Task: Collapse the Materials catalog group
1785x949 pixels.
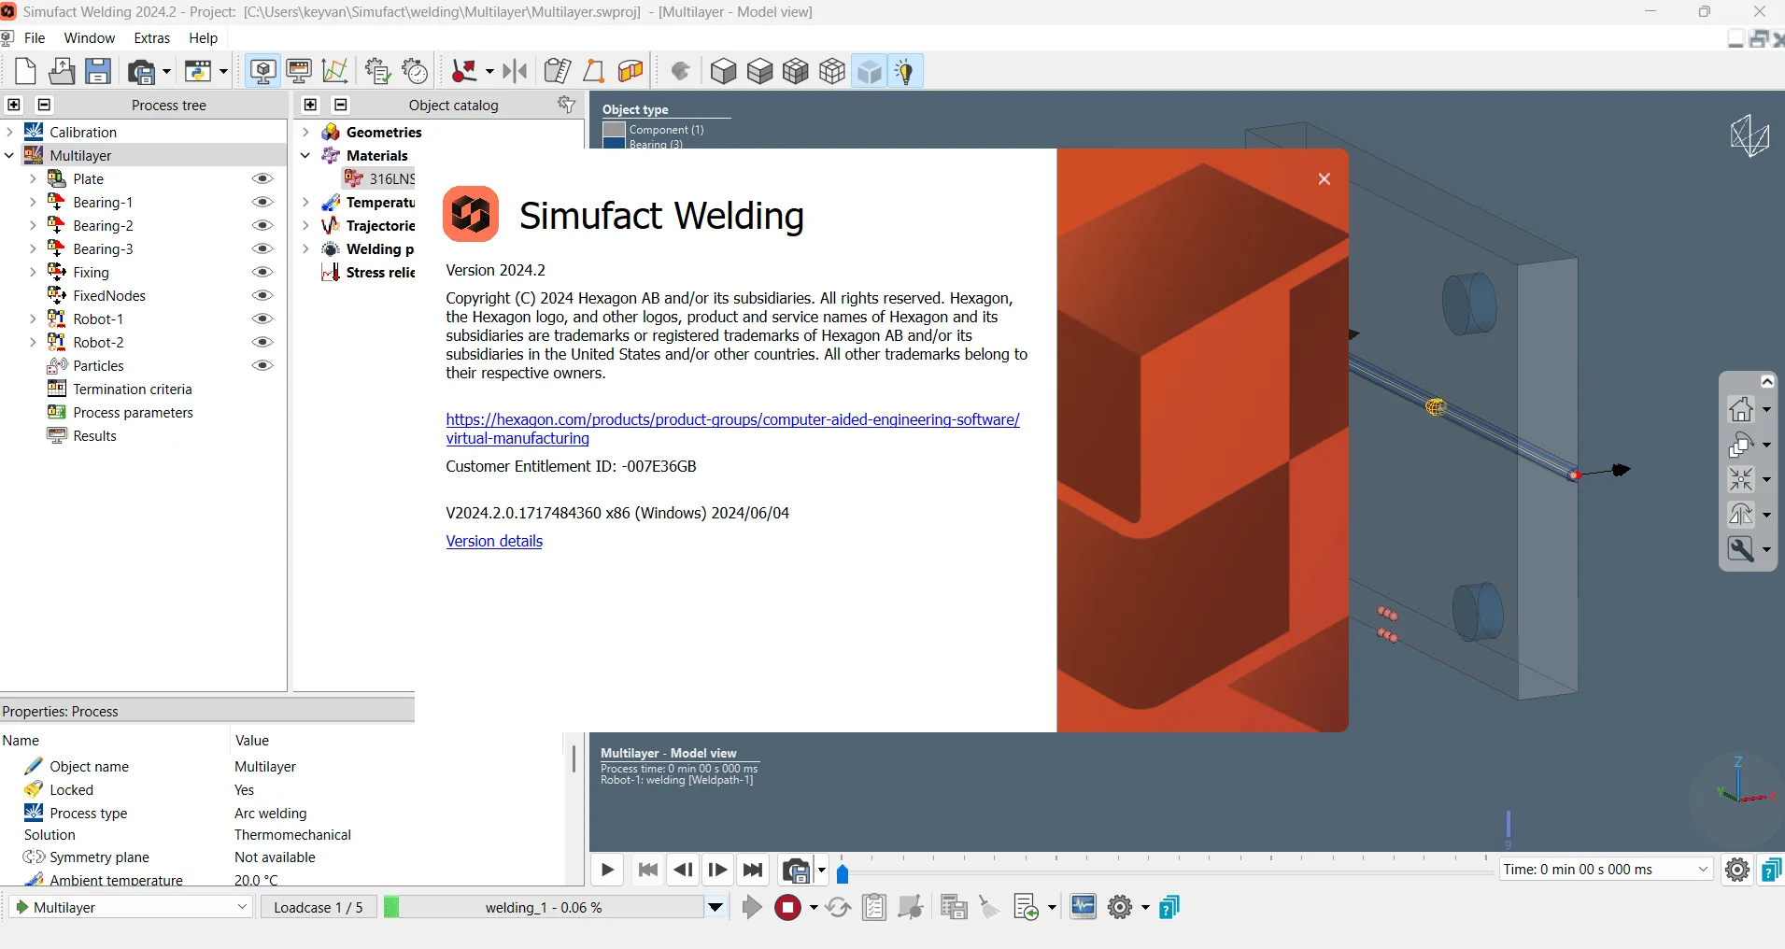Action: (x=305, y=155)
